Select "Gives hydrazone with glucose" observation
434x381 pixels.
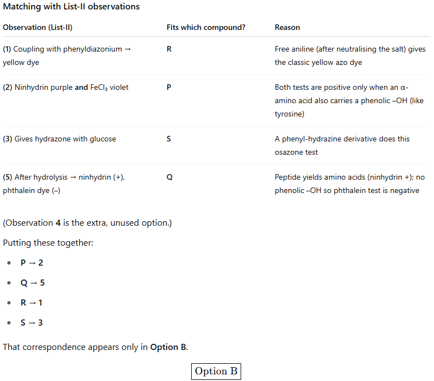(59, 139)
